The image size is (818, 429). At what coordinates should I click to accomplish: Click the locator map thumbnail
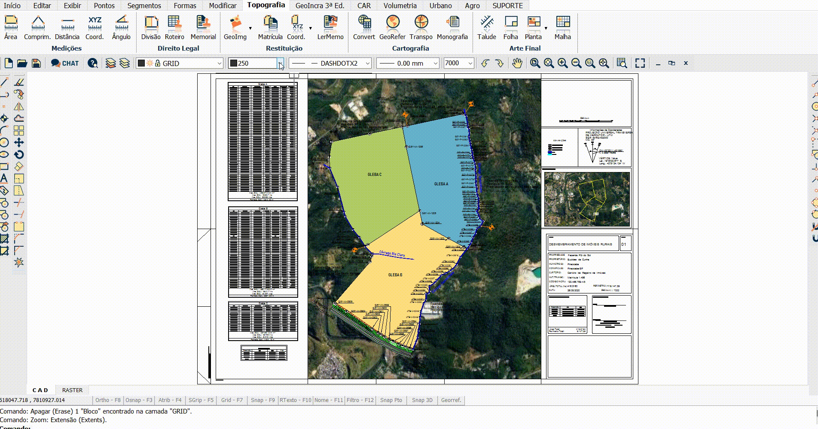click(x=587, y=199)
